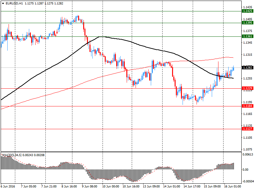Select the 16 Jun 01:00 time axis label

pos(232,187)
